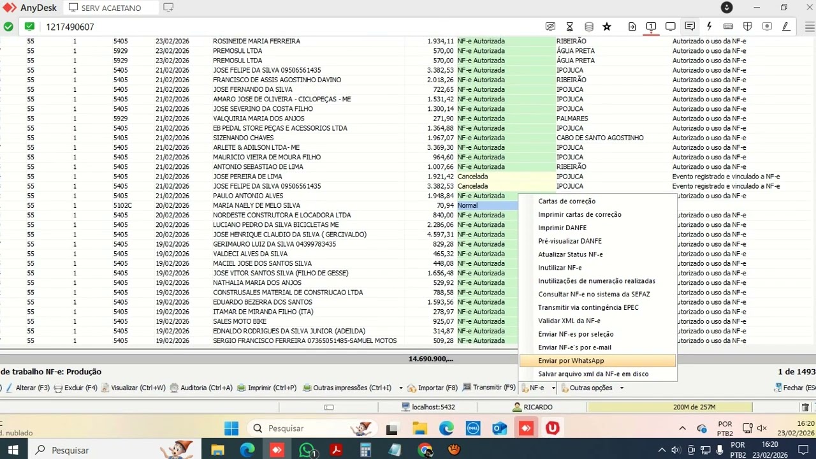Select Enviar por WhatsApp option

click(598, 361)
